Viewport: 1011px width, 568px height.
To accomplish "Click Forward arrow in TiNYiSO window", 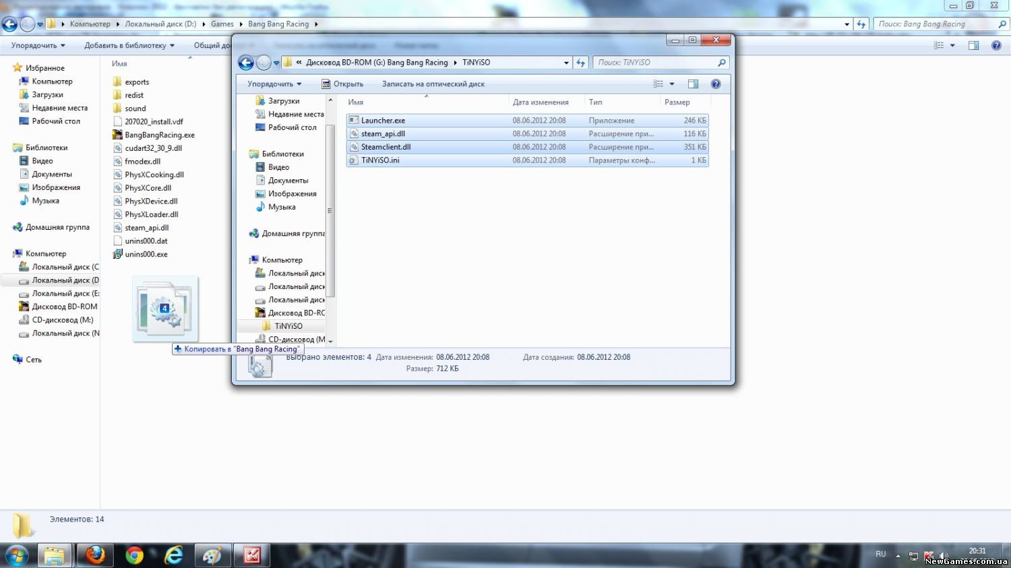I will (264, 63).
